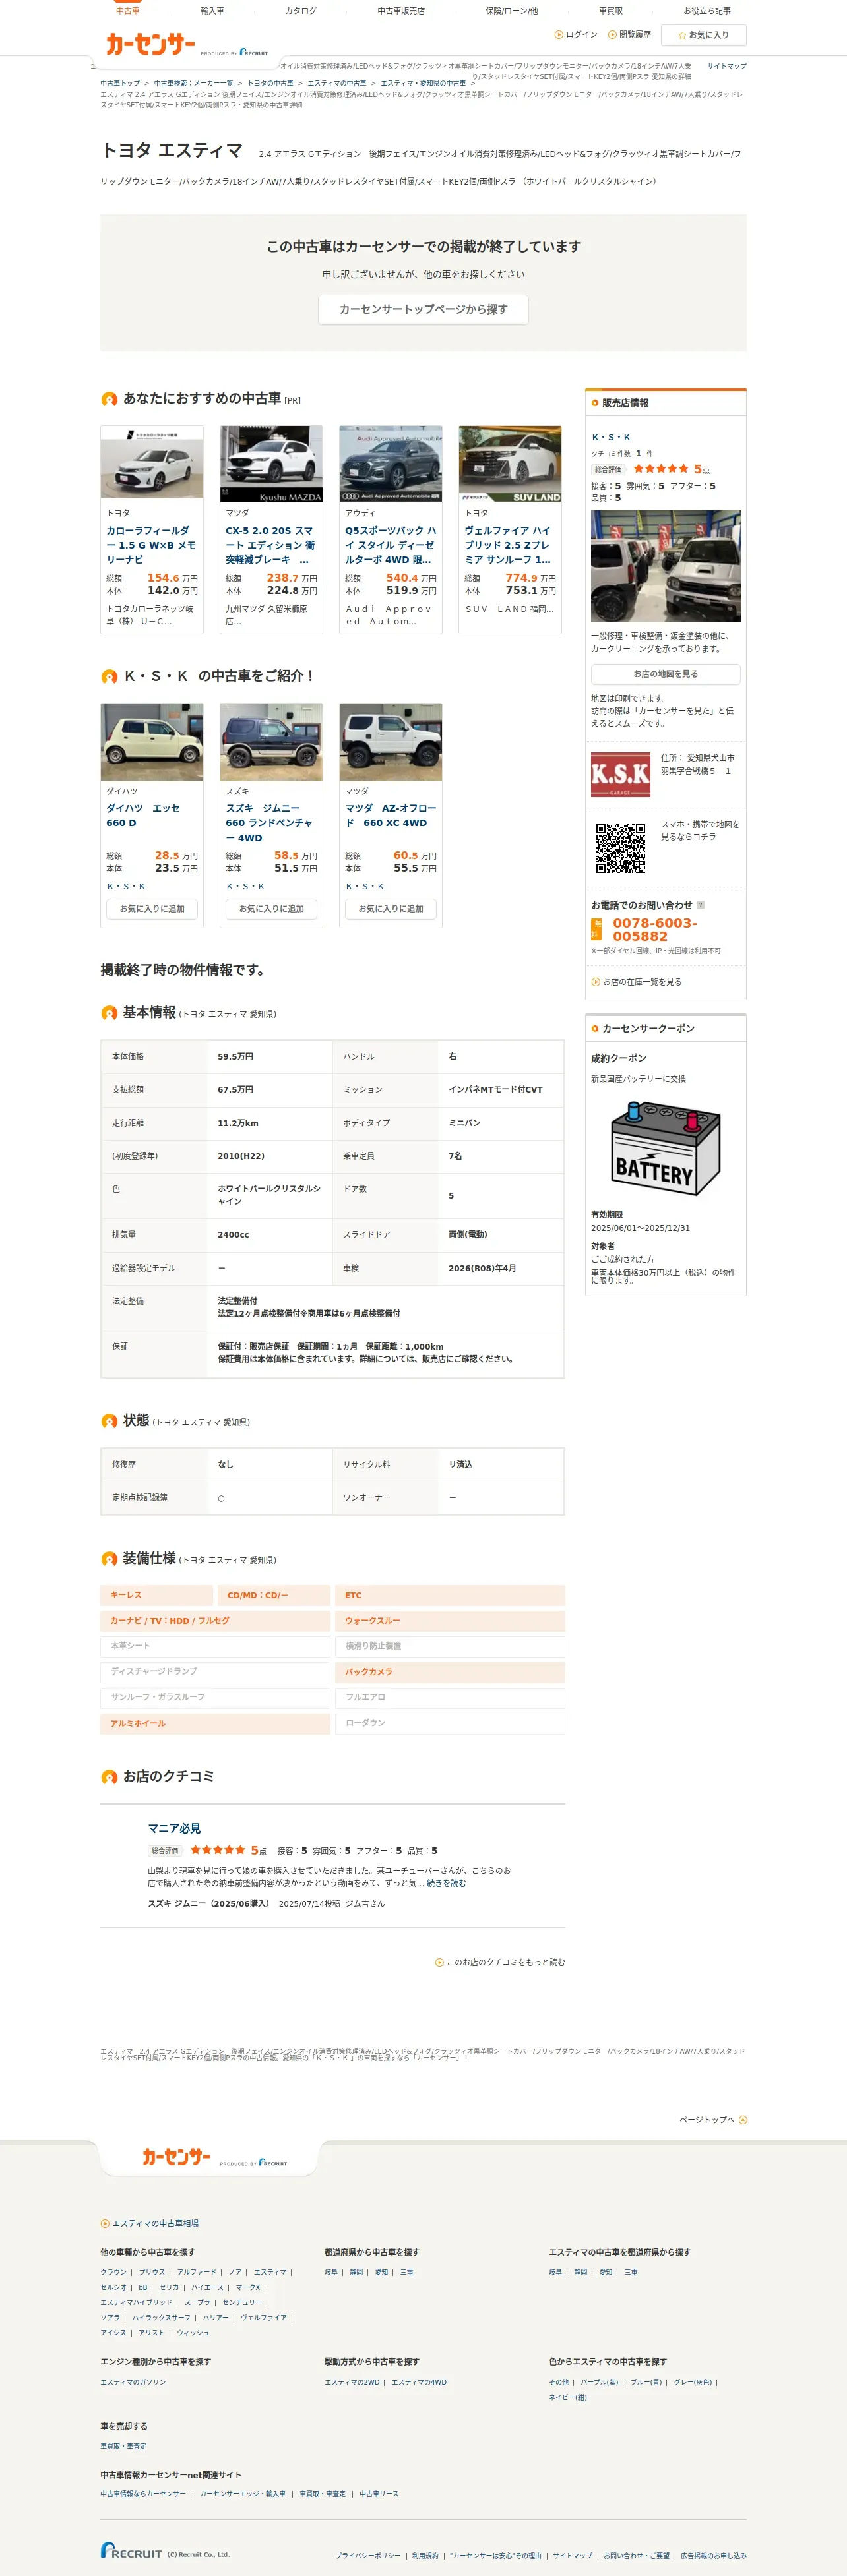
Task: Open 広告掲載のお申し込み footer link
Action: pyautogui.click(x=714, y=2555)
